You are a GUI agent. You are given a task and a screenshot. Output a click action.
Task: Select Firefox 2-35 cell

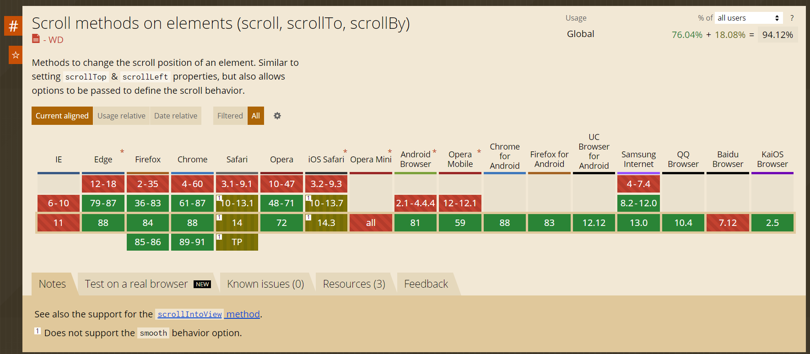tap(148, 184)
